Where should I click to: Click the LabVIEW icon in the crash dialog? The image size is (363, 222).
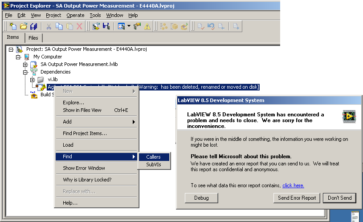coord(349,116)
